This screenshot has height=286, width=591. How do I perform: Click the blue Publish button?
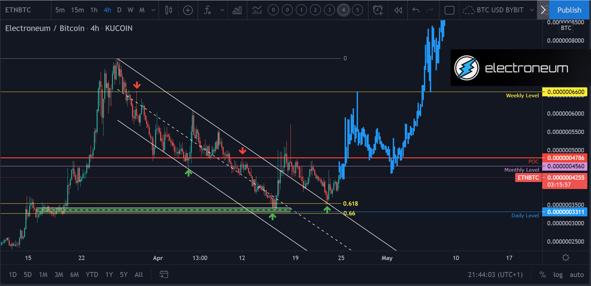pyautogui.click(x=569, y=10)
